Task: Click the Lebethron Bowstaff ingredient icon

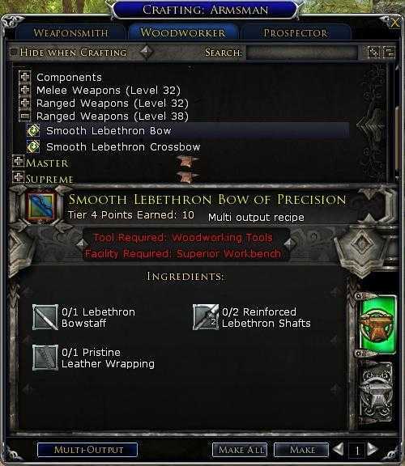Action: (45, 317)
